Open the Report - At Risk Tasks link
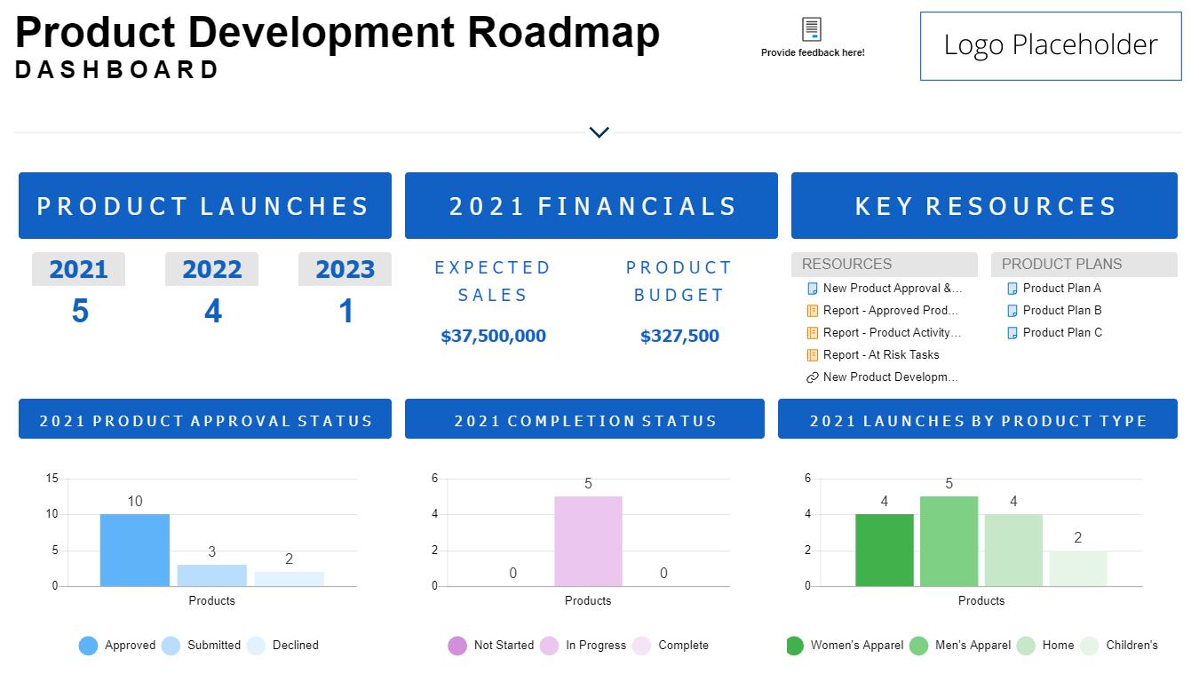Screen dimensions: 1199x682 [x=880, y=355]
